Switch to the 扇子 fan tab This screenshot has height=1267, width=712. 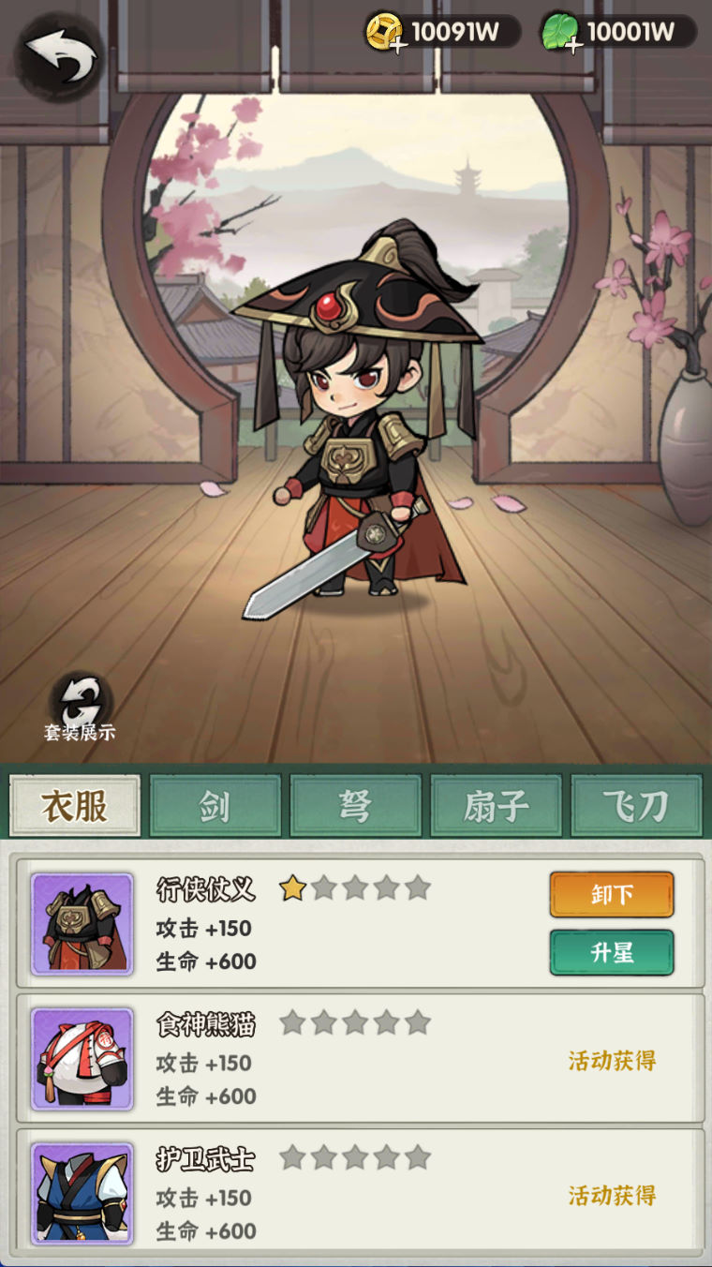click(496, 806)
